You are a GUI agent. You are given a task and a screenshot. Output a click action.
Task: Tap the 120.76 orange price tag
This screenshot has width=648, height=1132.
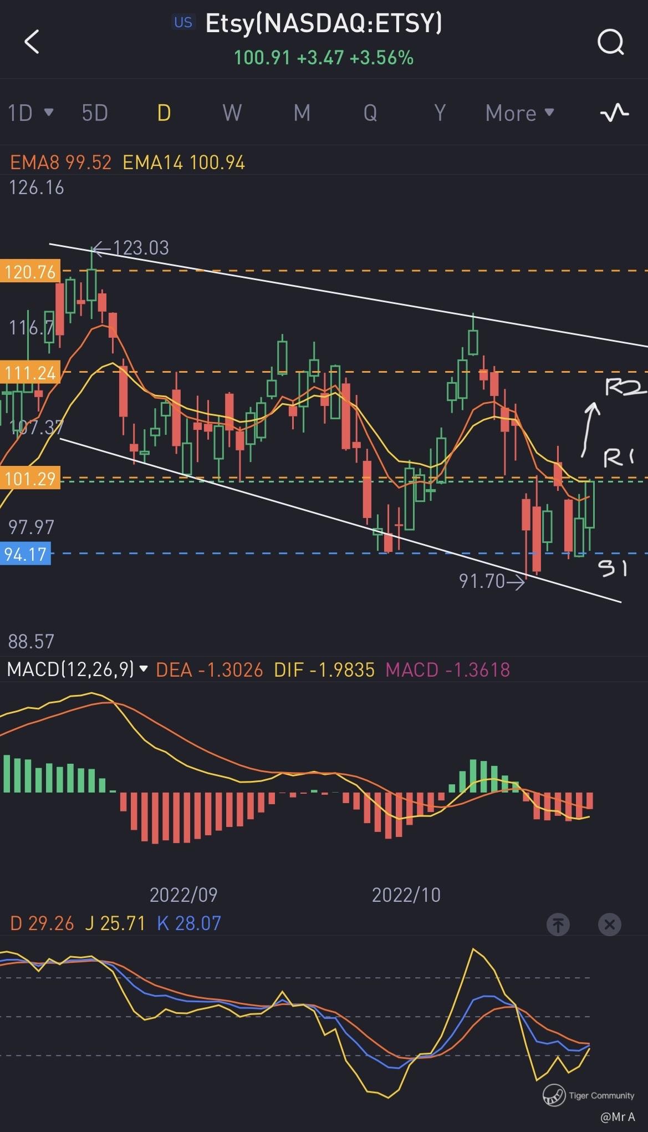tap(30, 272)
